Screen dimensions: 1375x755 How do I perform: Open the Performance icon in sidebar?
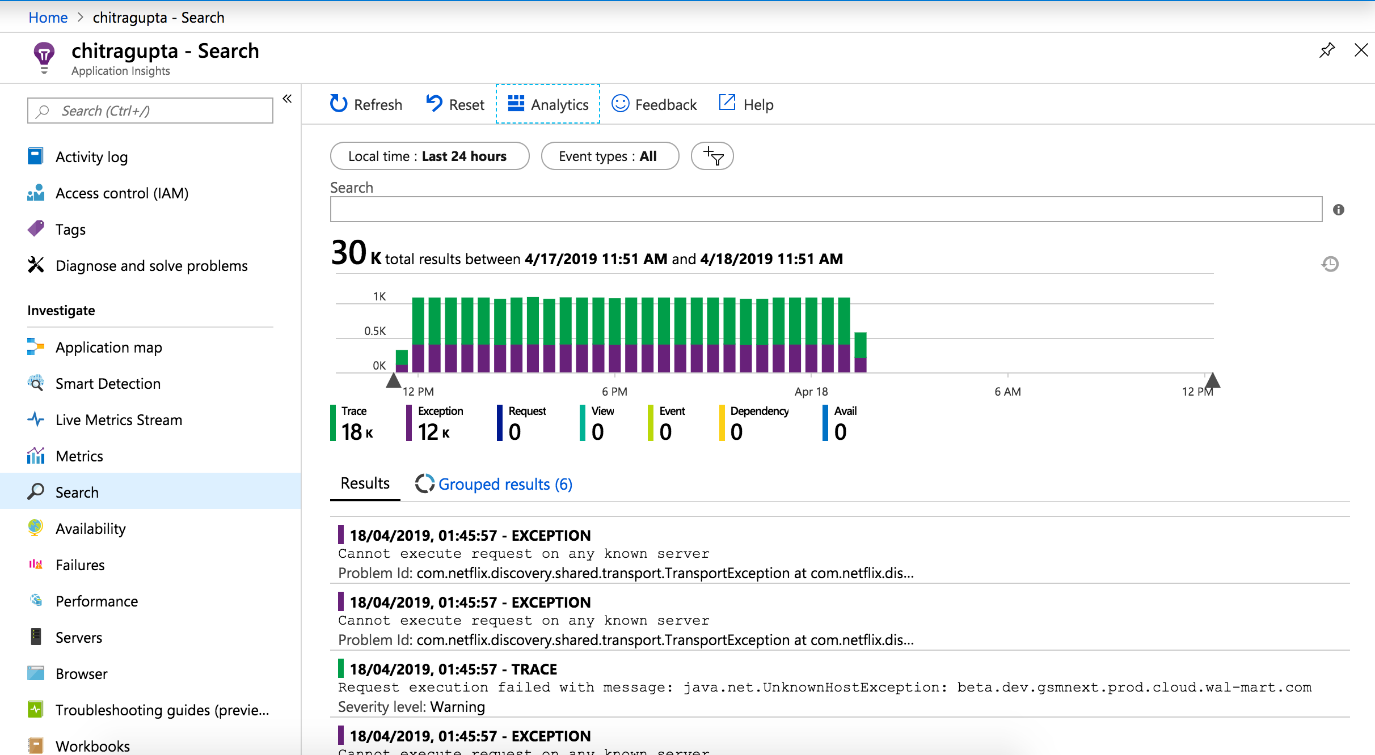click(36, 600)
